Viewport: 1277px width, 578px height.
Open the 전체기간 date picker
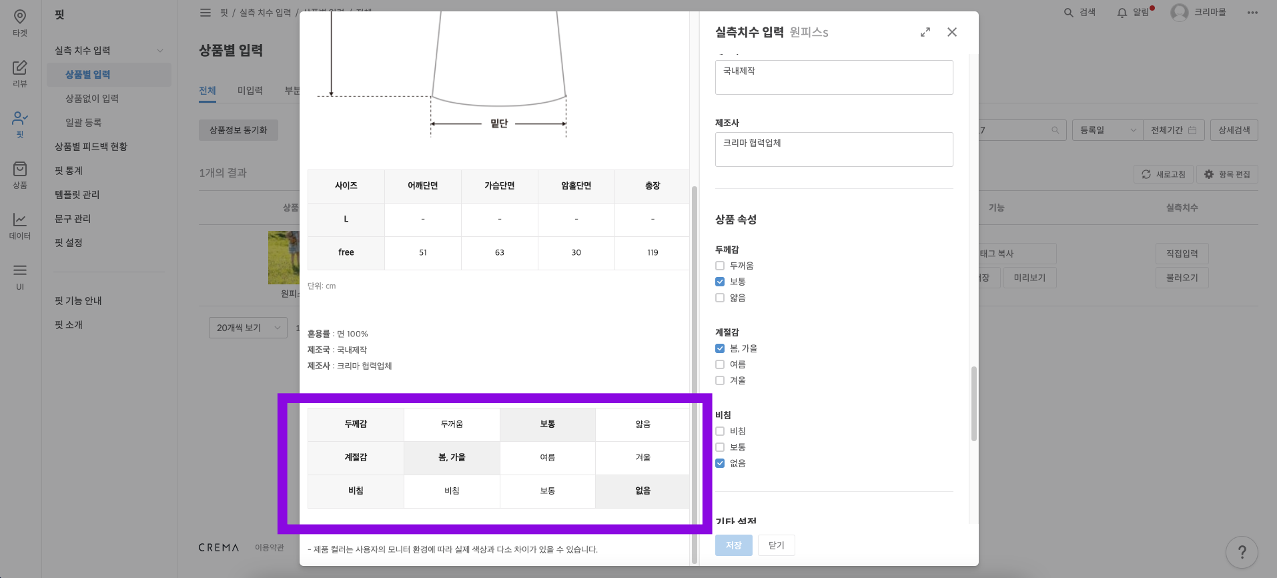tap(1174, 130)
